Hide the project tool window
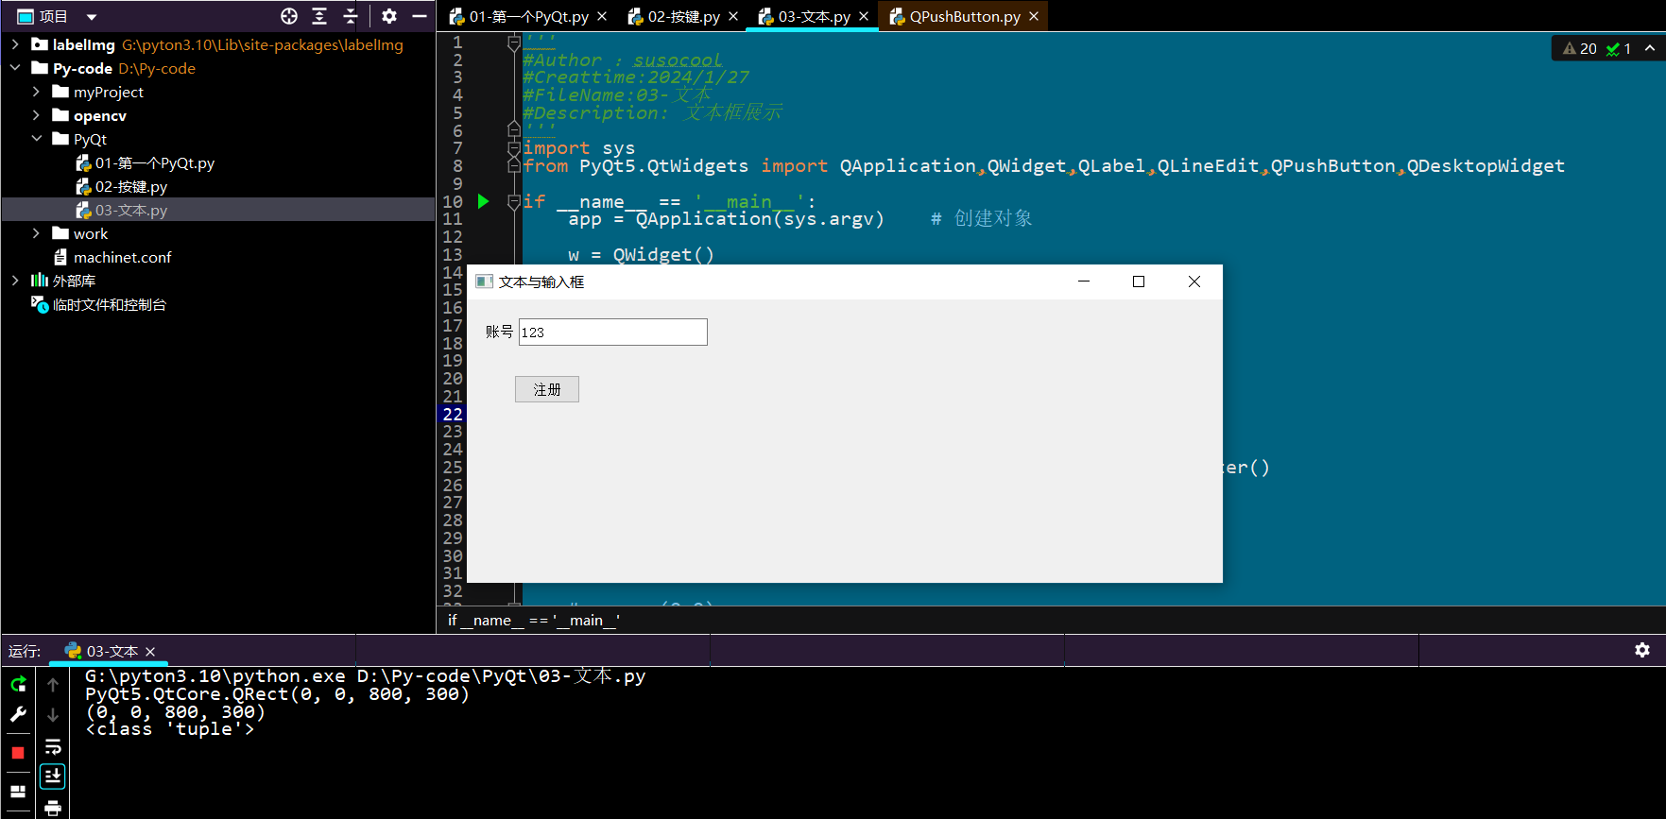1666x819 pixels. [x=420, y=16]
